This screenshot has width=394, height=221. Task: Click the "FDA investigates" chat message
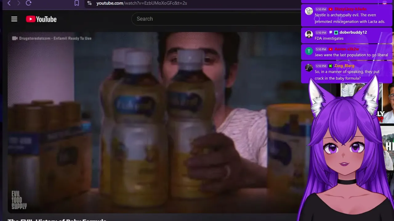point(329,38)
